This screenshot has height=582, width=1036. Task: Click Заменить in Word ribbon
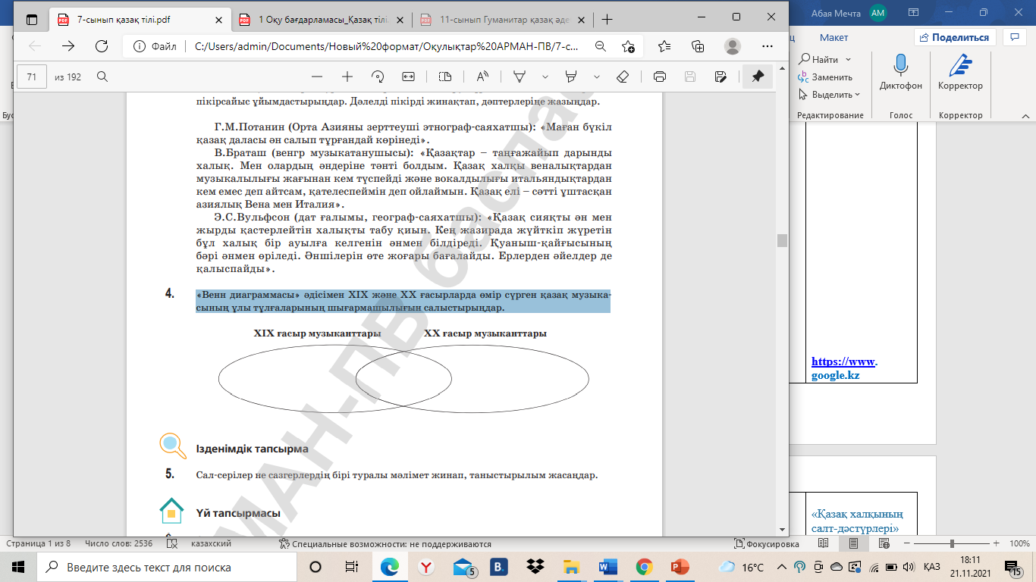[x=824, y=77]
